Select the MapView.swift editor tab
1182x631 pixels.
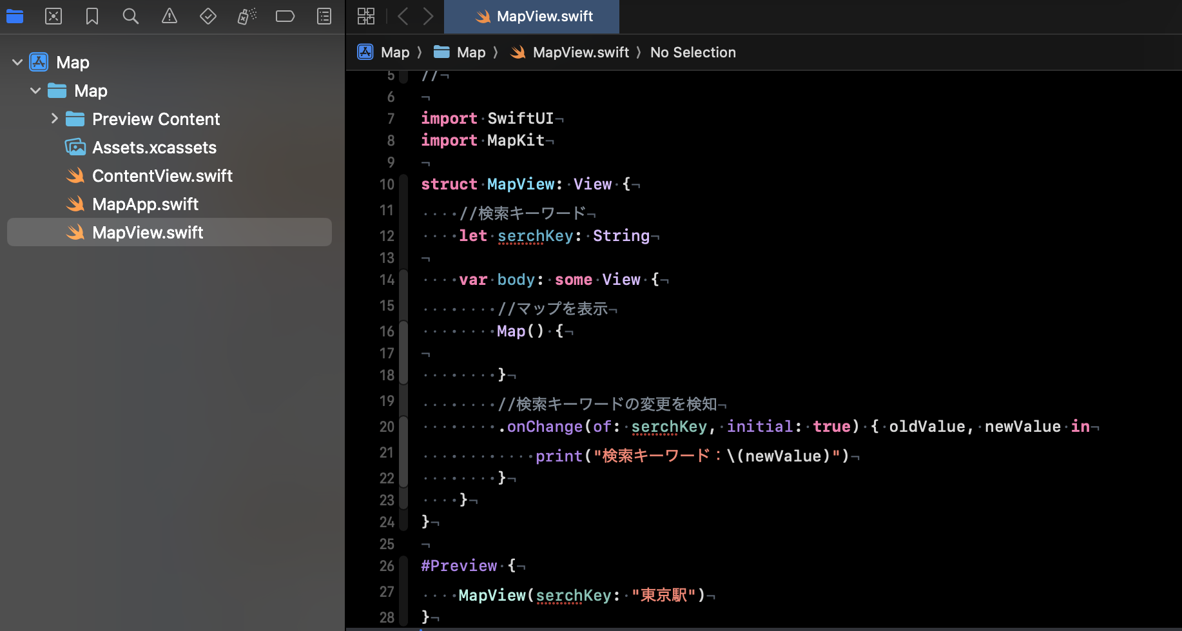tap(531, 17)
